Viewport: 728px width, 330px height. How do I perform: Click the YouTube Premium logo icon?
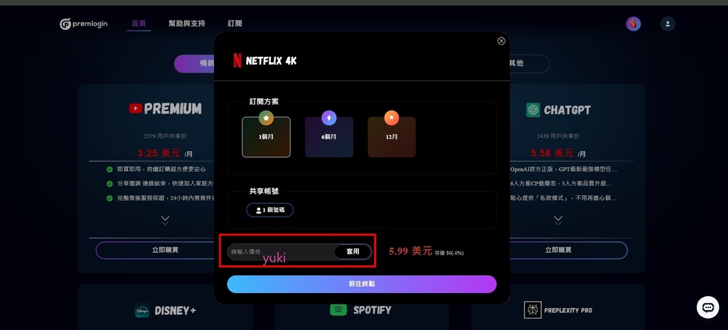[136, 109]
